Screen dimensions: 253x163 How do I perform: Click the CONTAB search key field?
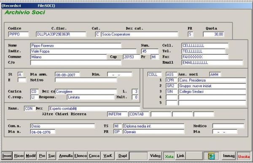tap(139, 114)
